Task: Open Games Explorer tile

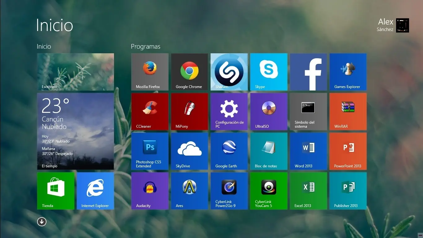Action: pos(348,72)
